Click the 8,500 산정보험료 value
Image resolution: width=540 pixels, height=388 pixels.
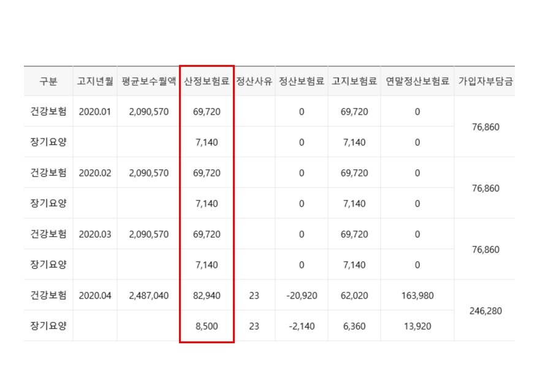[x=207, y=326]
